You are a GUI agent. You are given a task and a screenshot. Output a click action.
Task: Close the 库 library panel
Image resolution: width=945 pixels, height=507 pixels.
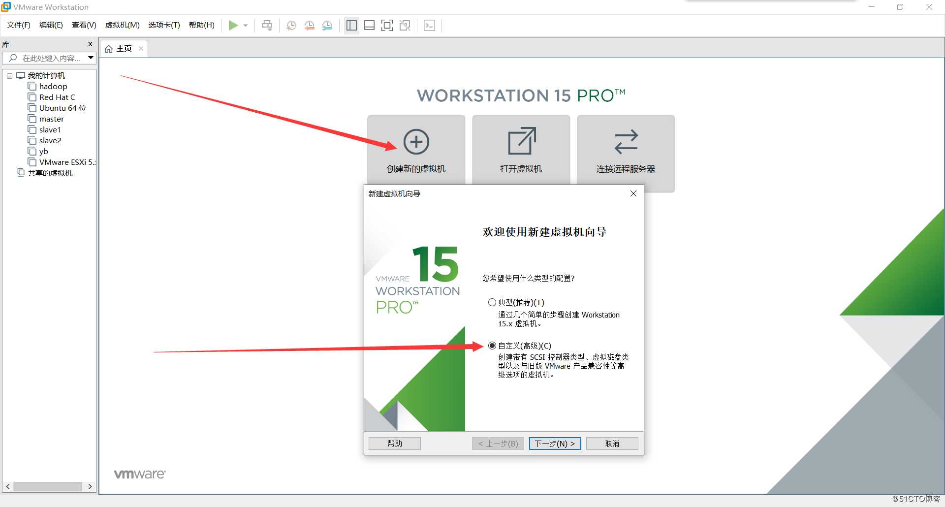click(90, 44)
